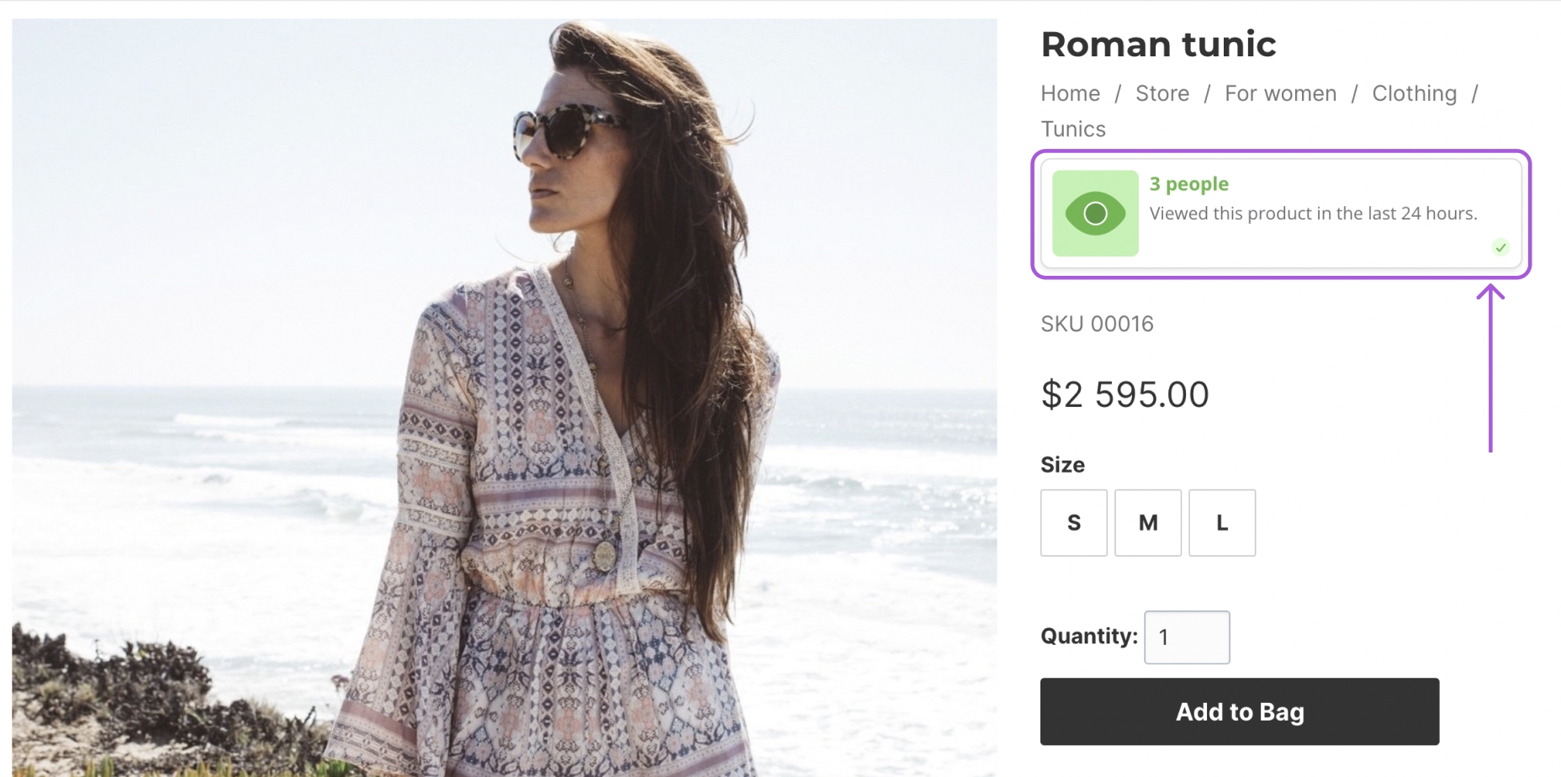The image size is (1561, 777).
Task: Click the purple upward arrow annotation
Action: tap(1490, 368)
